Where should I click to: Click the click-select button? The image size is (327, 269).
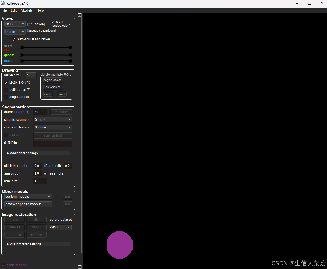(52, 87)
